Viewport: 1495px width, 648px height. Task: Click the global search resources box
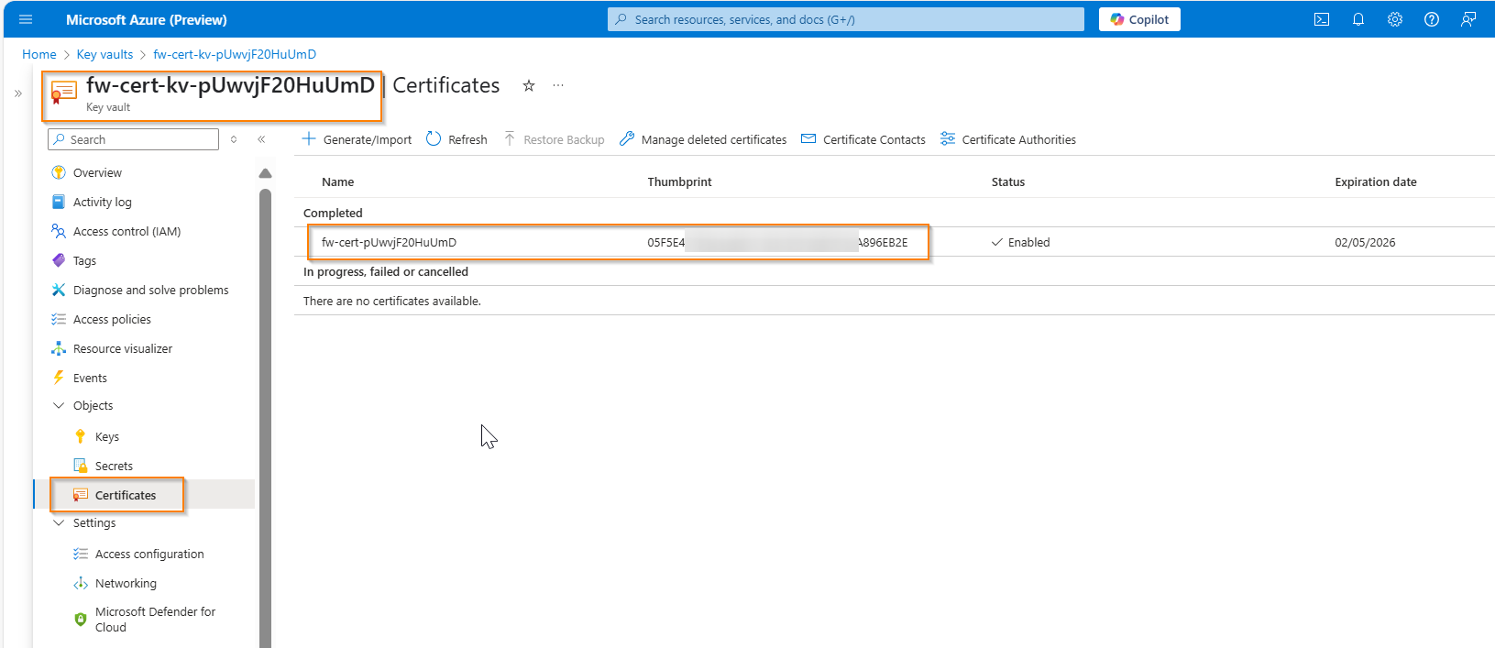(x=845, y=19)
